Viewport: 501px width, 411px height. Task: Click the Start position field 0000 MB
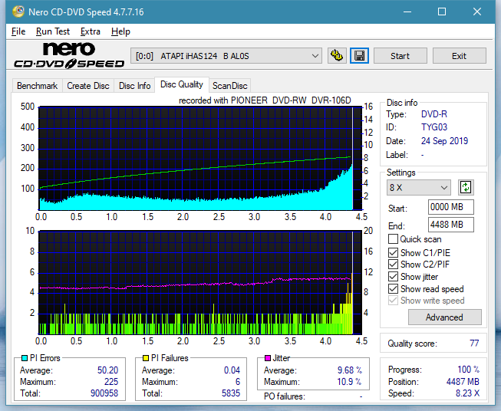(x=450, y=207)
